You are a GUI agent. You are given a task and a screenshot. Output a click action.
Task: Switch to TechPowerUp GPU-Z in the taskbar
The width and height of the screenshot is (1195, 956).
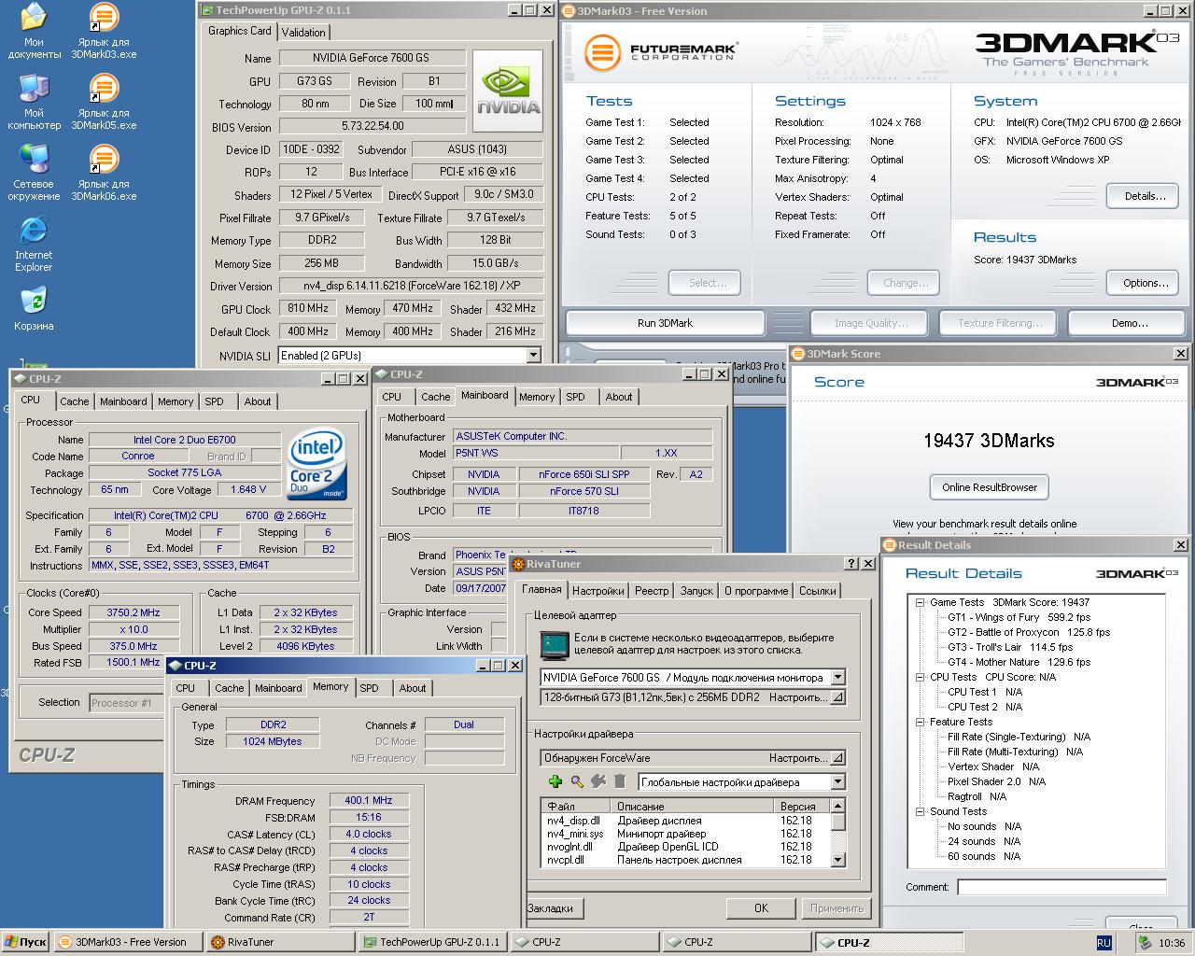click(x=433, y=942)
